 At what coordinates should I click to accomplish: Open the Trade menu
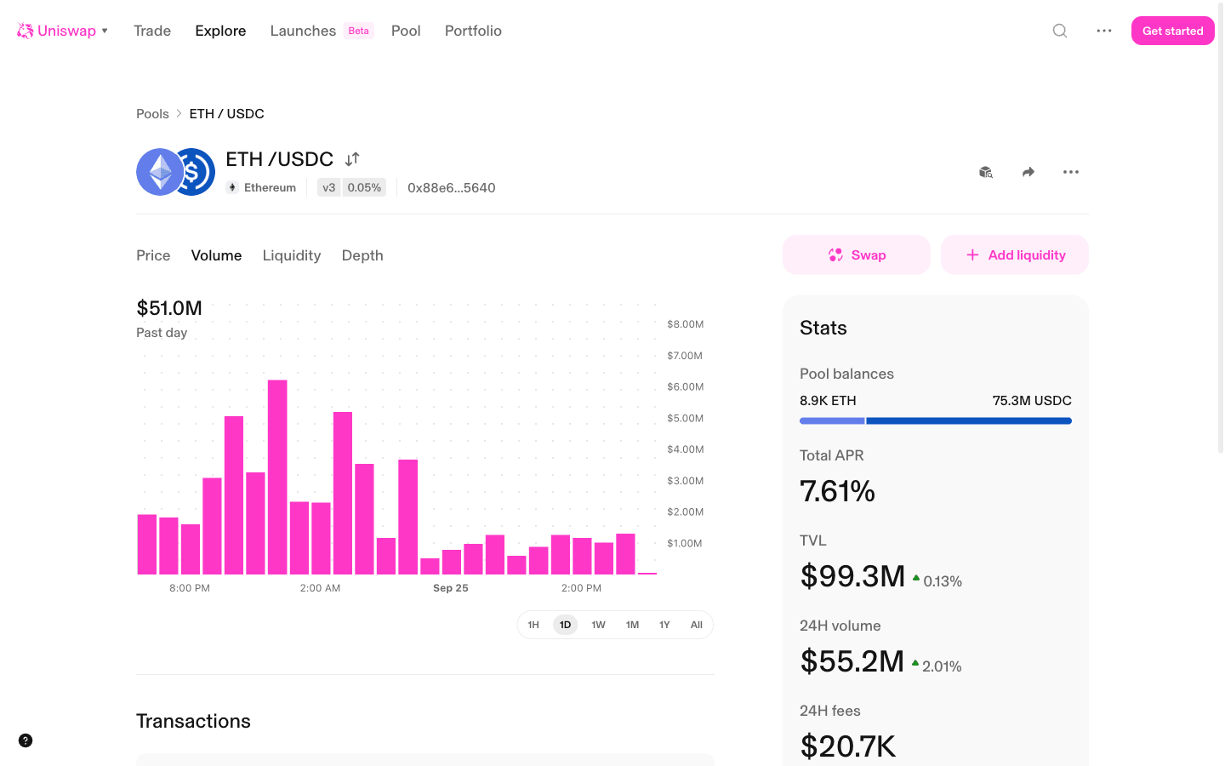(152, 31)
